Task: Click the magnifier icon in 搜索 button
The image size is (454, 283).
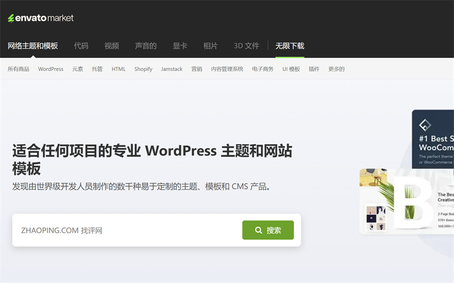Action: [x=258, y=230]
